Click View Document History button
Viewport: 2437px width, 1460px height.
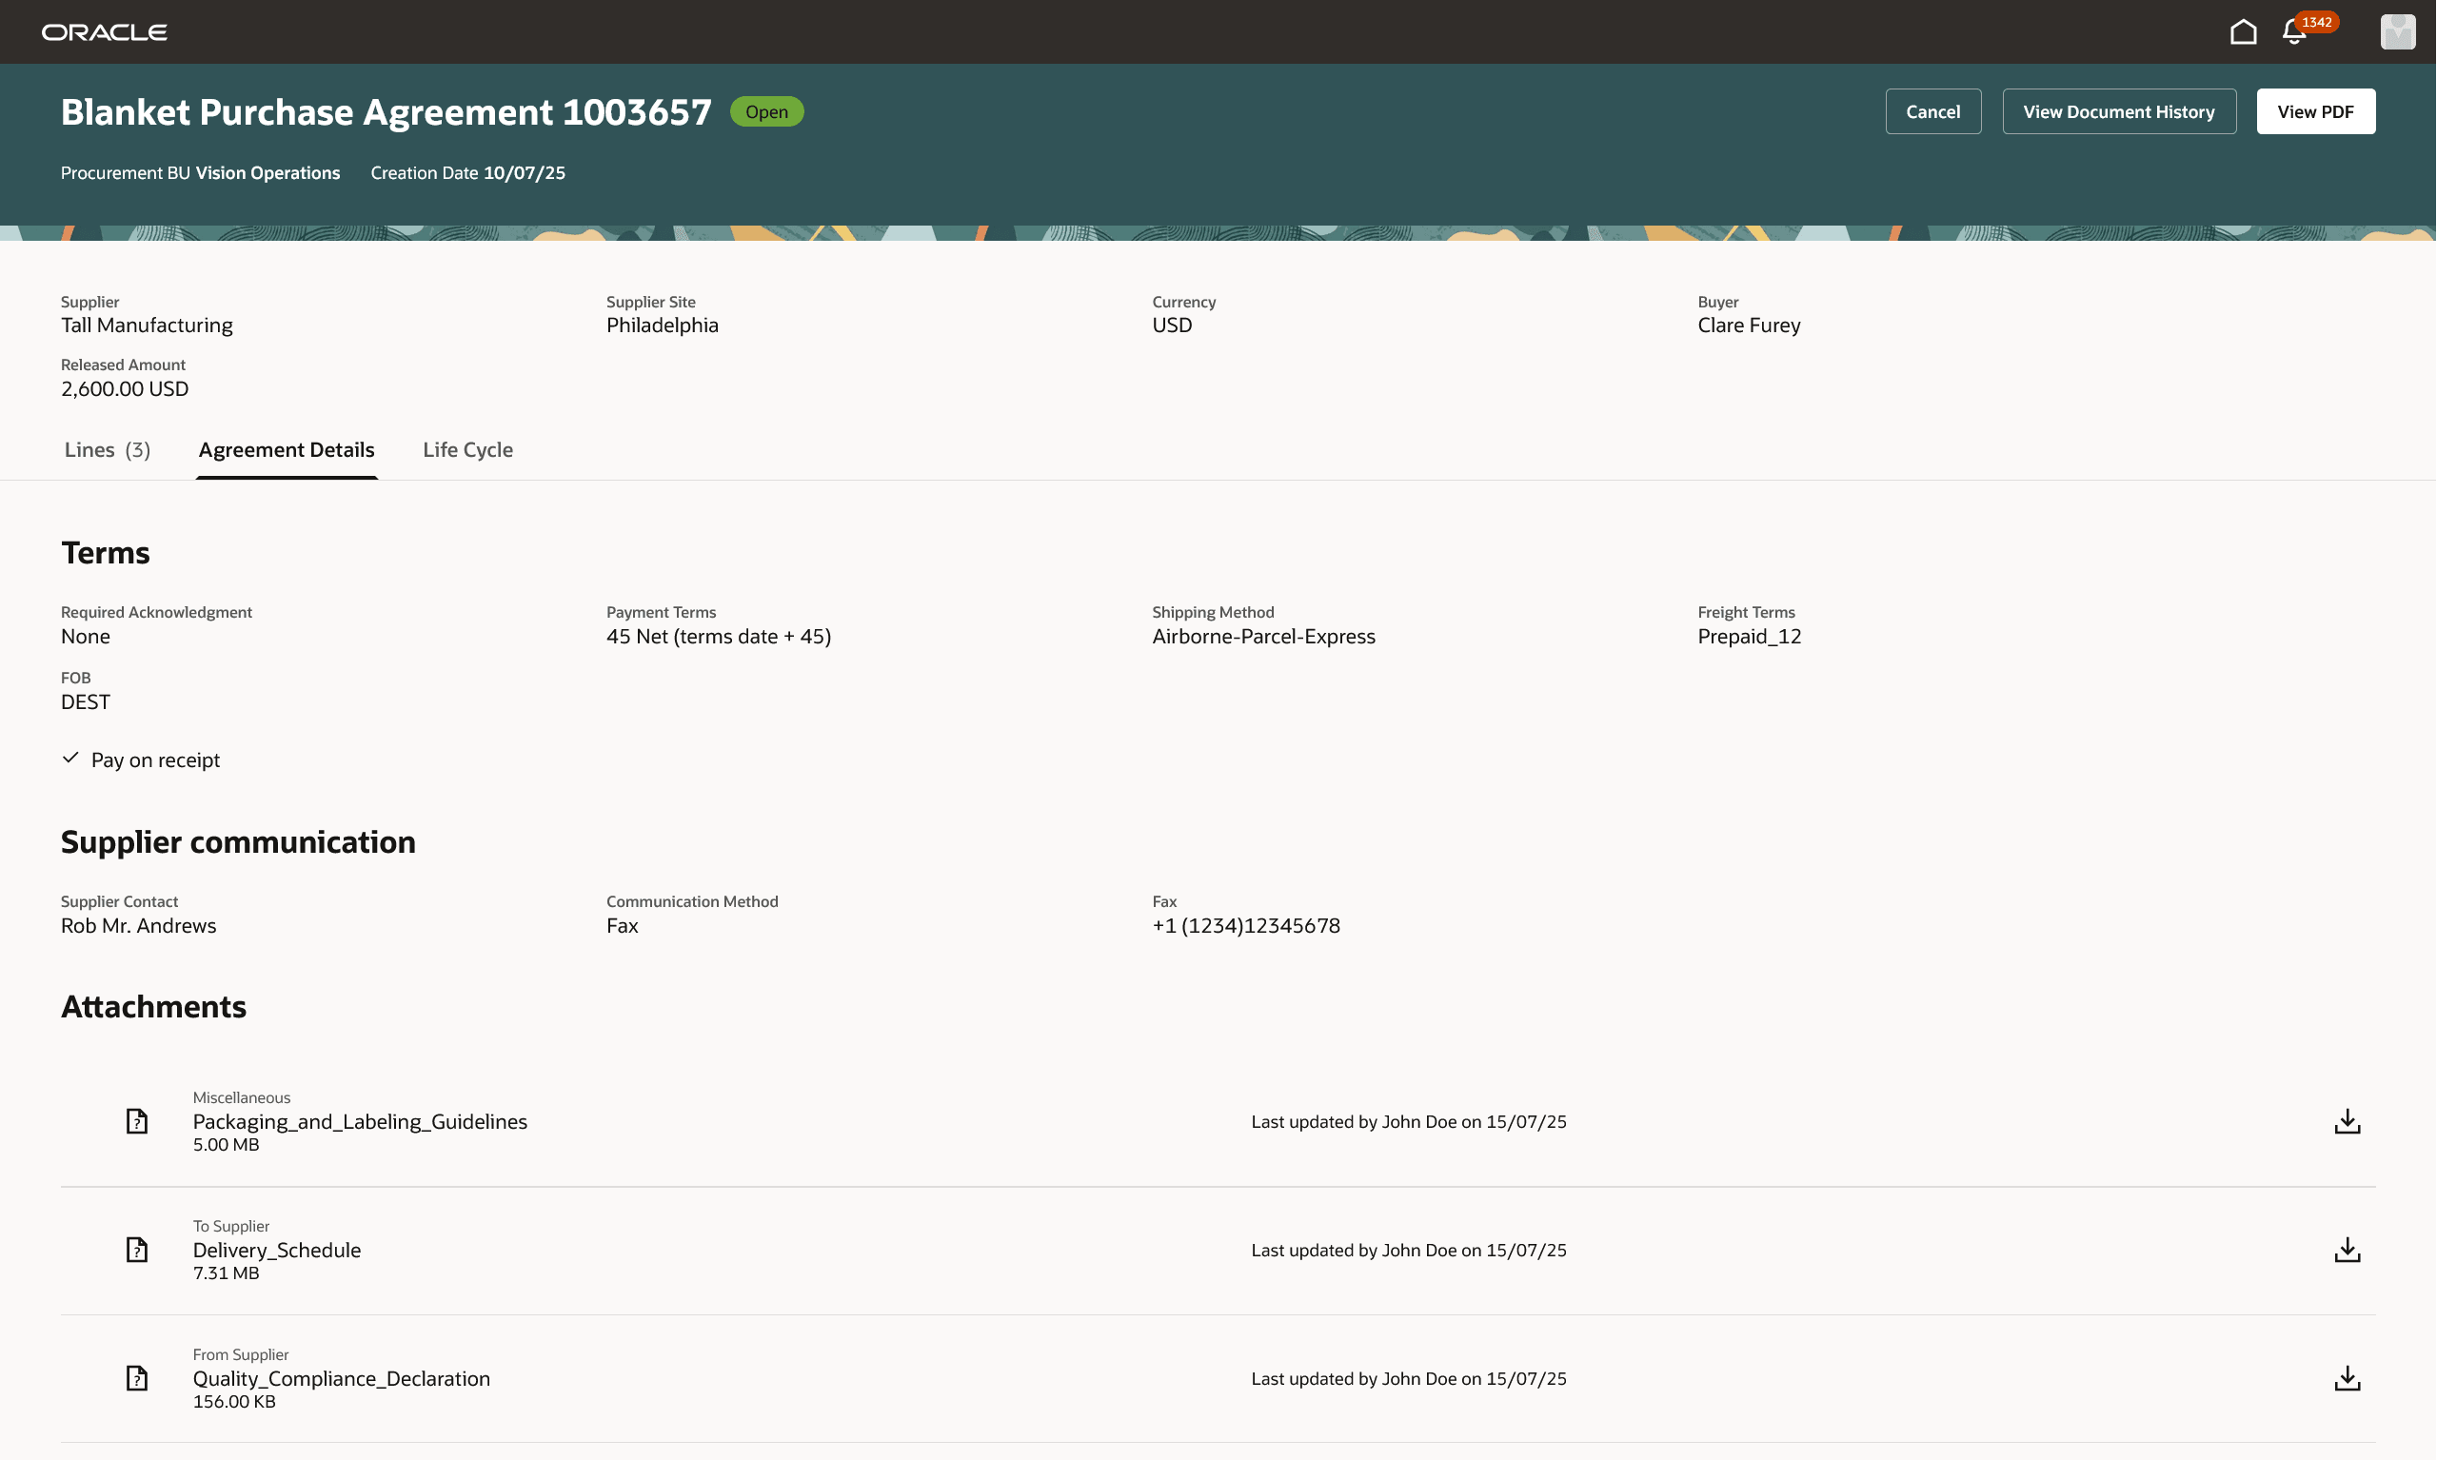[2118, 111]
